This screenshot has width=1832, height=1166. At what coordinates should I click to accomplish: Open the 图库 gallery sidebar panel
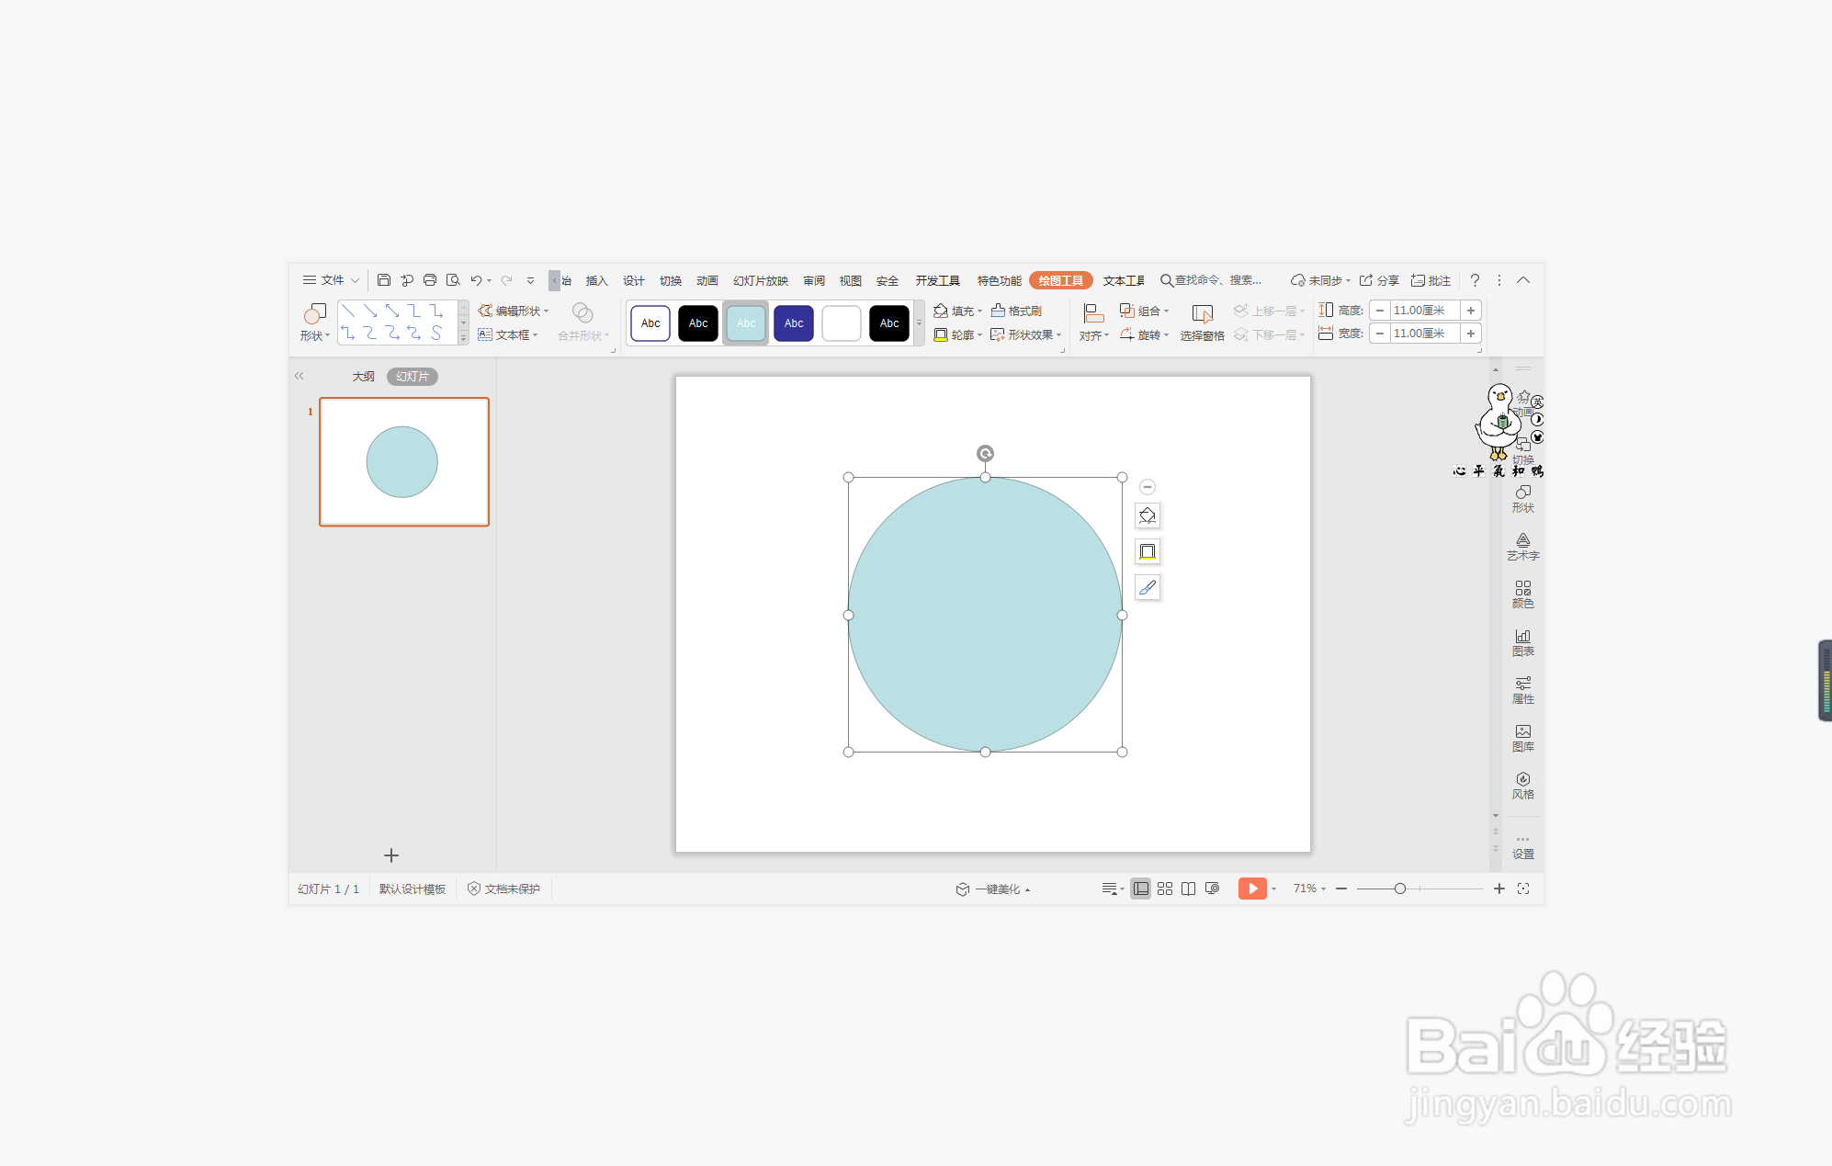click(x=1522, y=738)
